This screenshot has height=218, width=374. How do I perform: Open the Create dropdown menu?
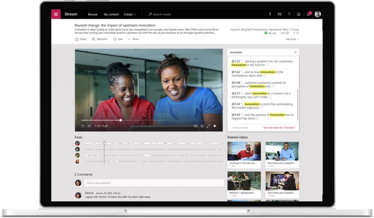pyautogui.click(x=130, y=15)
